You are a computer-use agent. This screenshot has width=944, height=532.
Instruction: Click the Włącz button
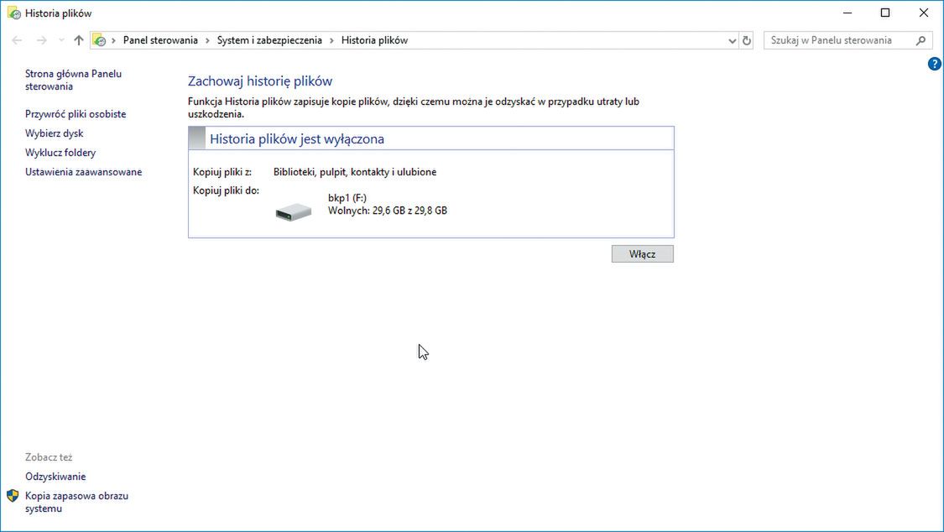643,254
